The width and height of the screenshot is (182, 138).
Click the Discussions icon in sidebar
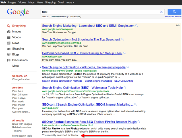click(9, 60)
